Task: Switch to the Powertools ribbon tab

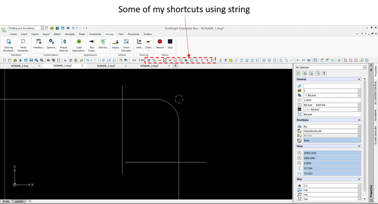Action: click(133, 34)
